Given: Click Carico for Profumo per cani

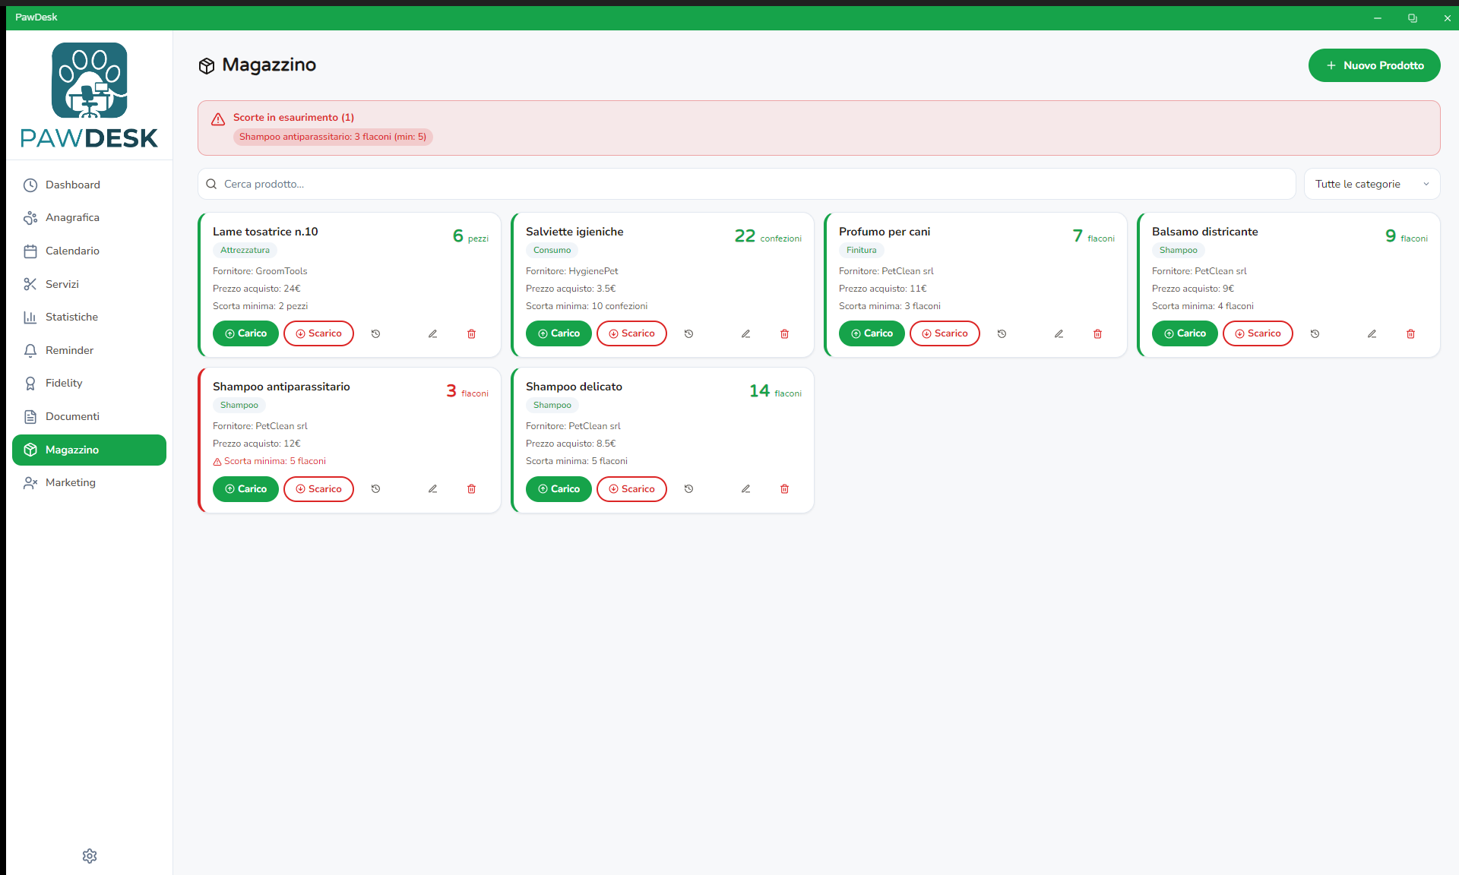Looking at the screenshot, I should pos(872,333).
